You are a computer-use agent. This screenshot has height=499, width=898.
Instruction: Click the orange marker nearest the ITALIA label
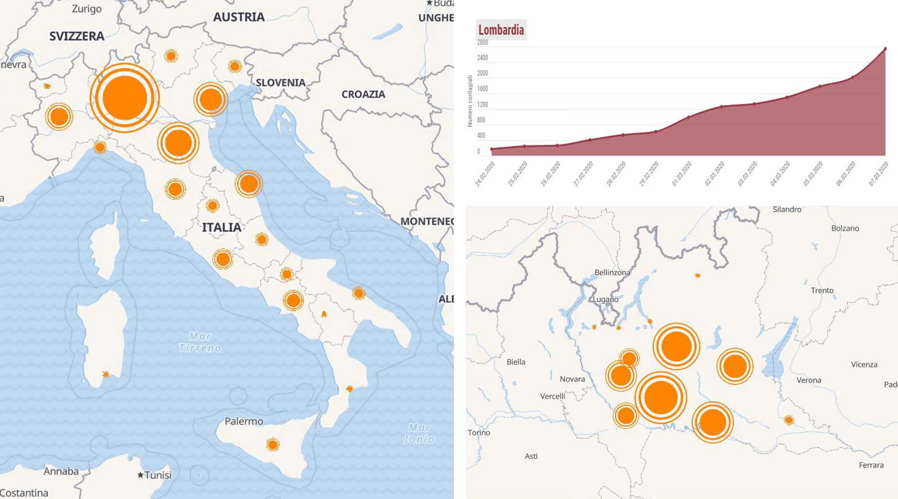(x=212, y=206)
